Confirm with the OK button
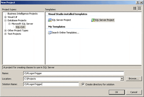 coord(117,92)
